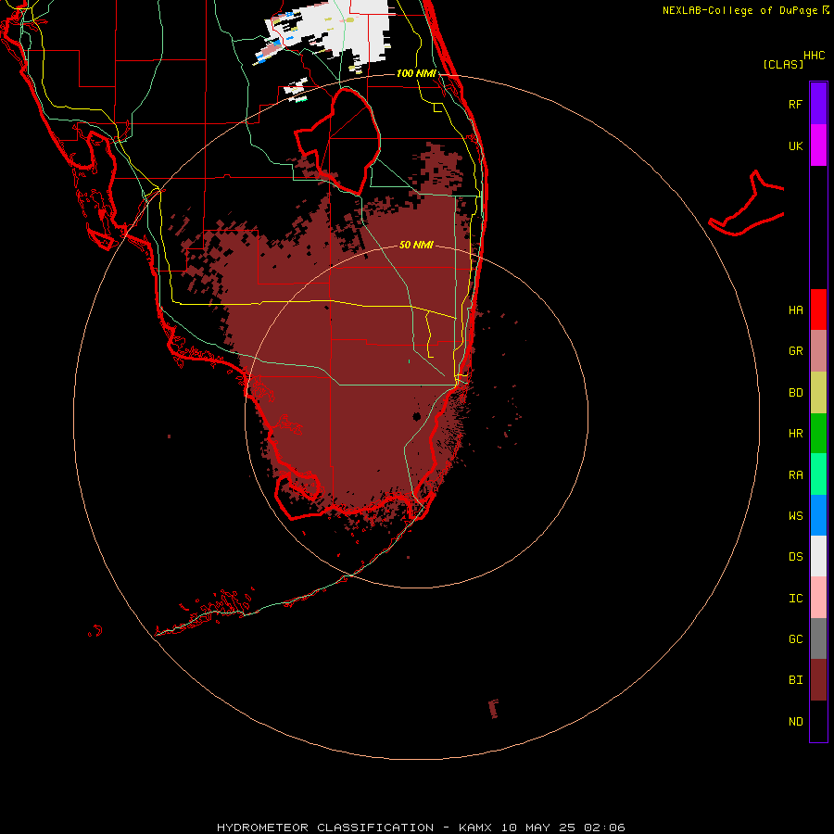Click the RF legend label
The image size is (834, 834).
(795, 104)
